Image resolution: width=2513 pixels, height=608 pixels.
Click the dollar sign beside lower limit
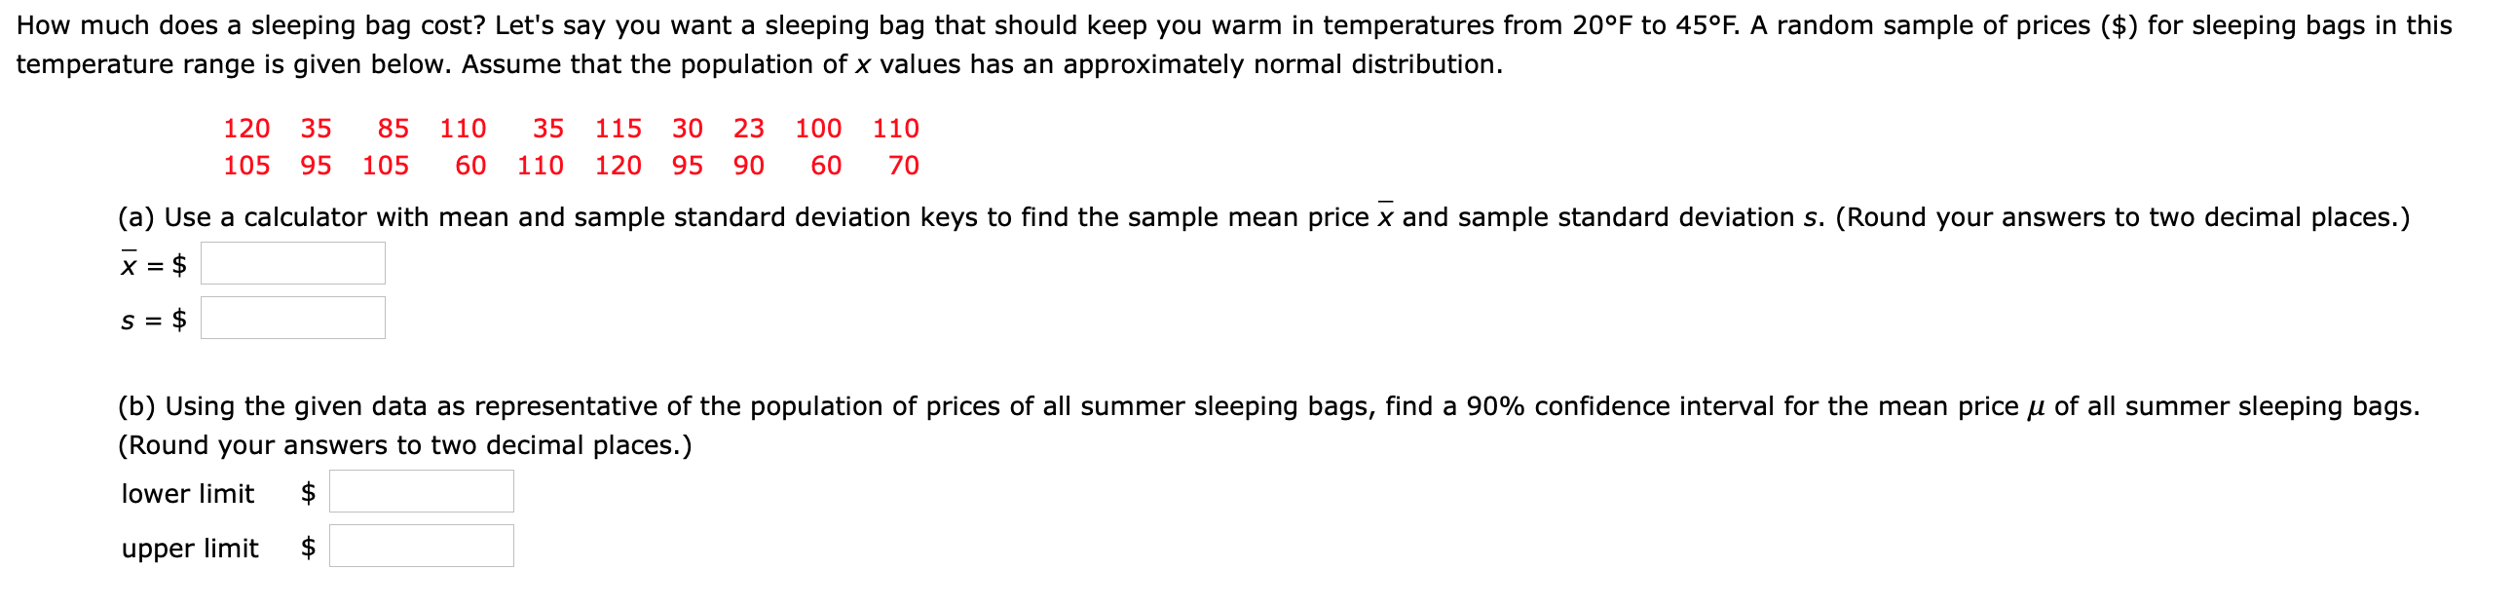tap(307, 494)
